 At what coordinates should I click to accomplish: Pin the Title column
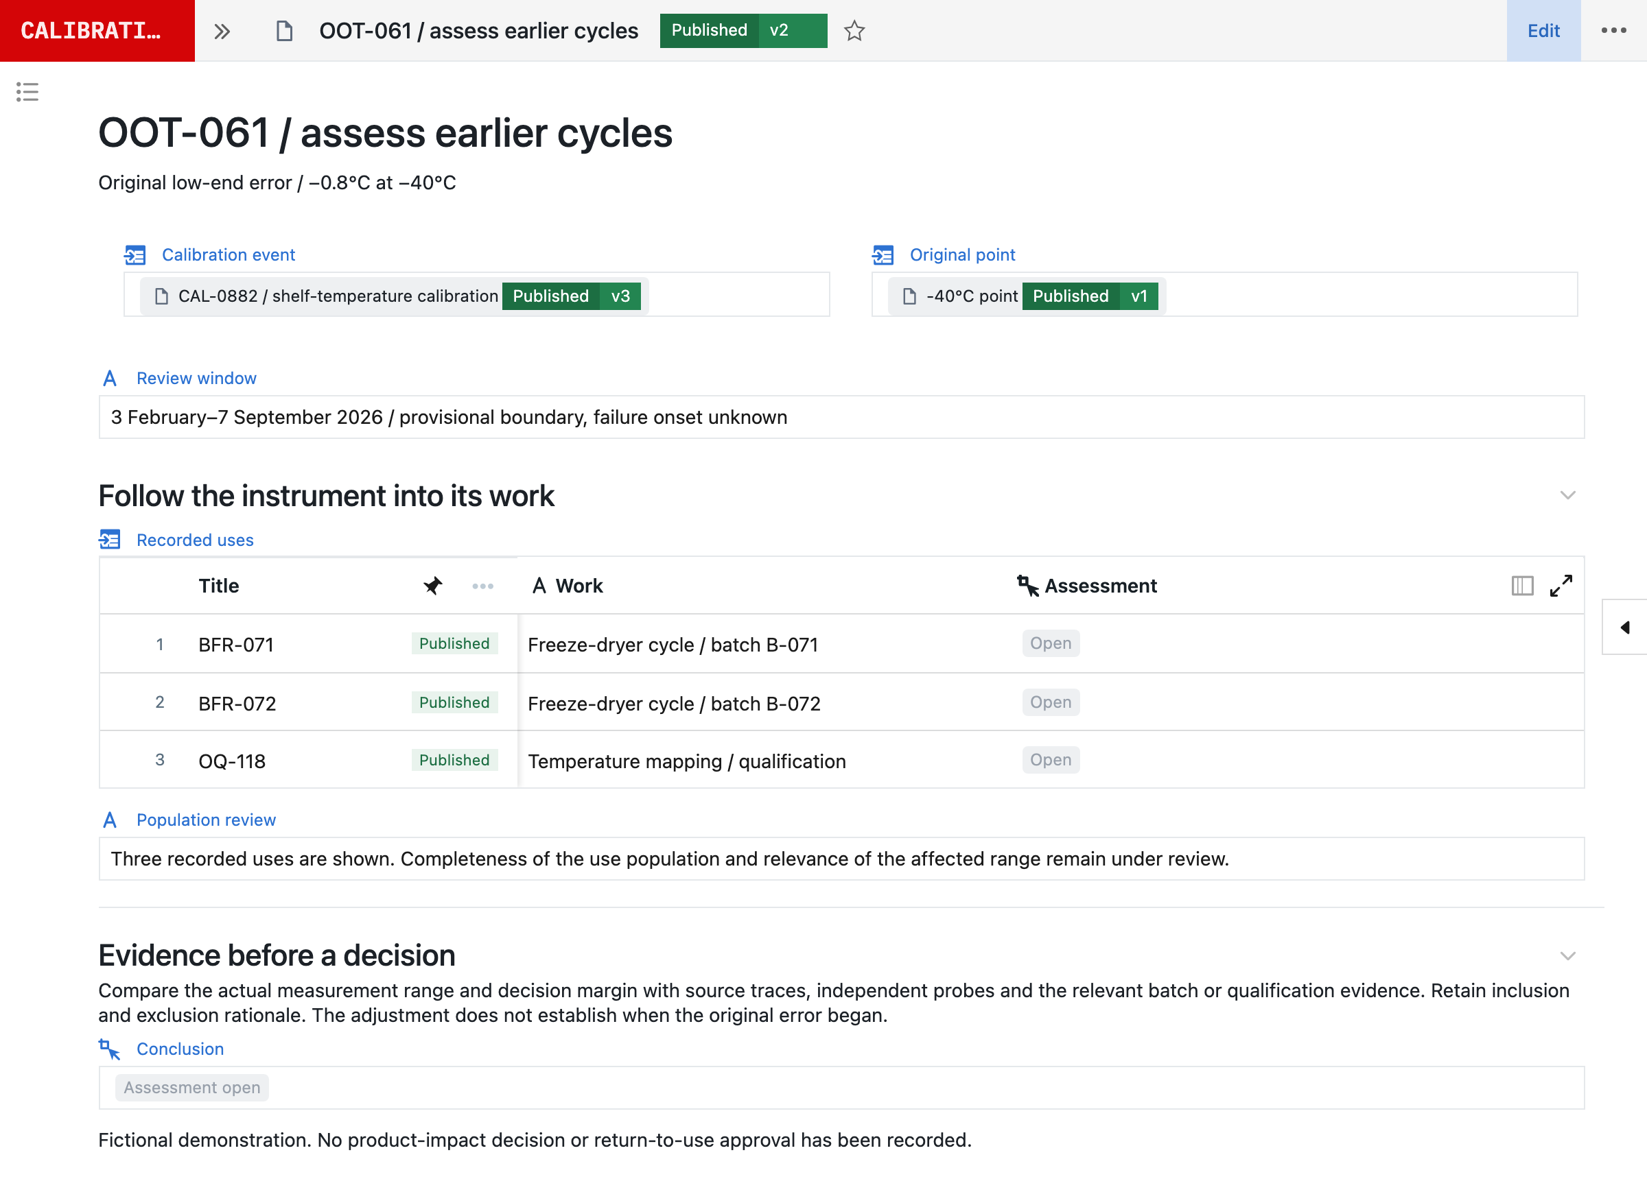coord(433,585)
